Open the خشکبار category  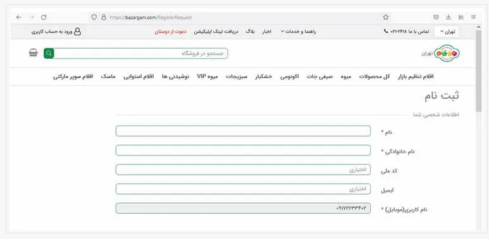coord(264,77)
